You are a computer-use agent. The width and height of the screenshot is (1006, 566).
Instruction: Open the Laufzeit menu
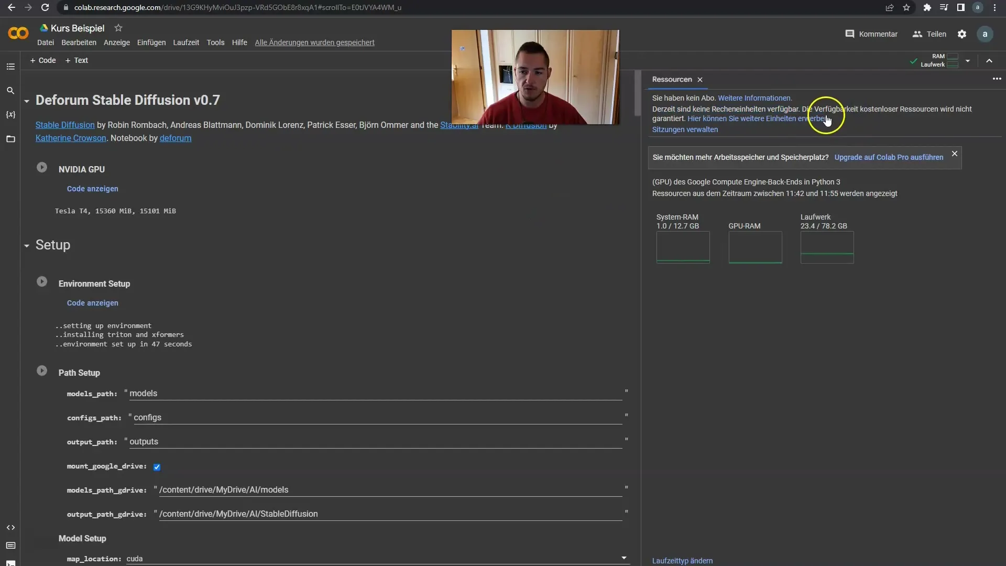tap(186, 42)
